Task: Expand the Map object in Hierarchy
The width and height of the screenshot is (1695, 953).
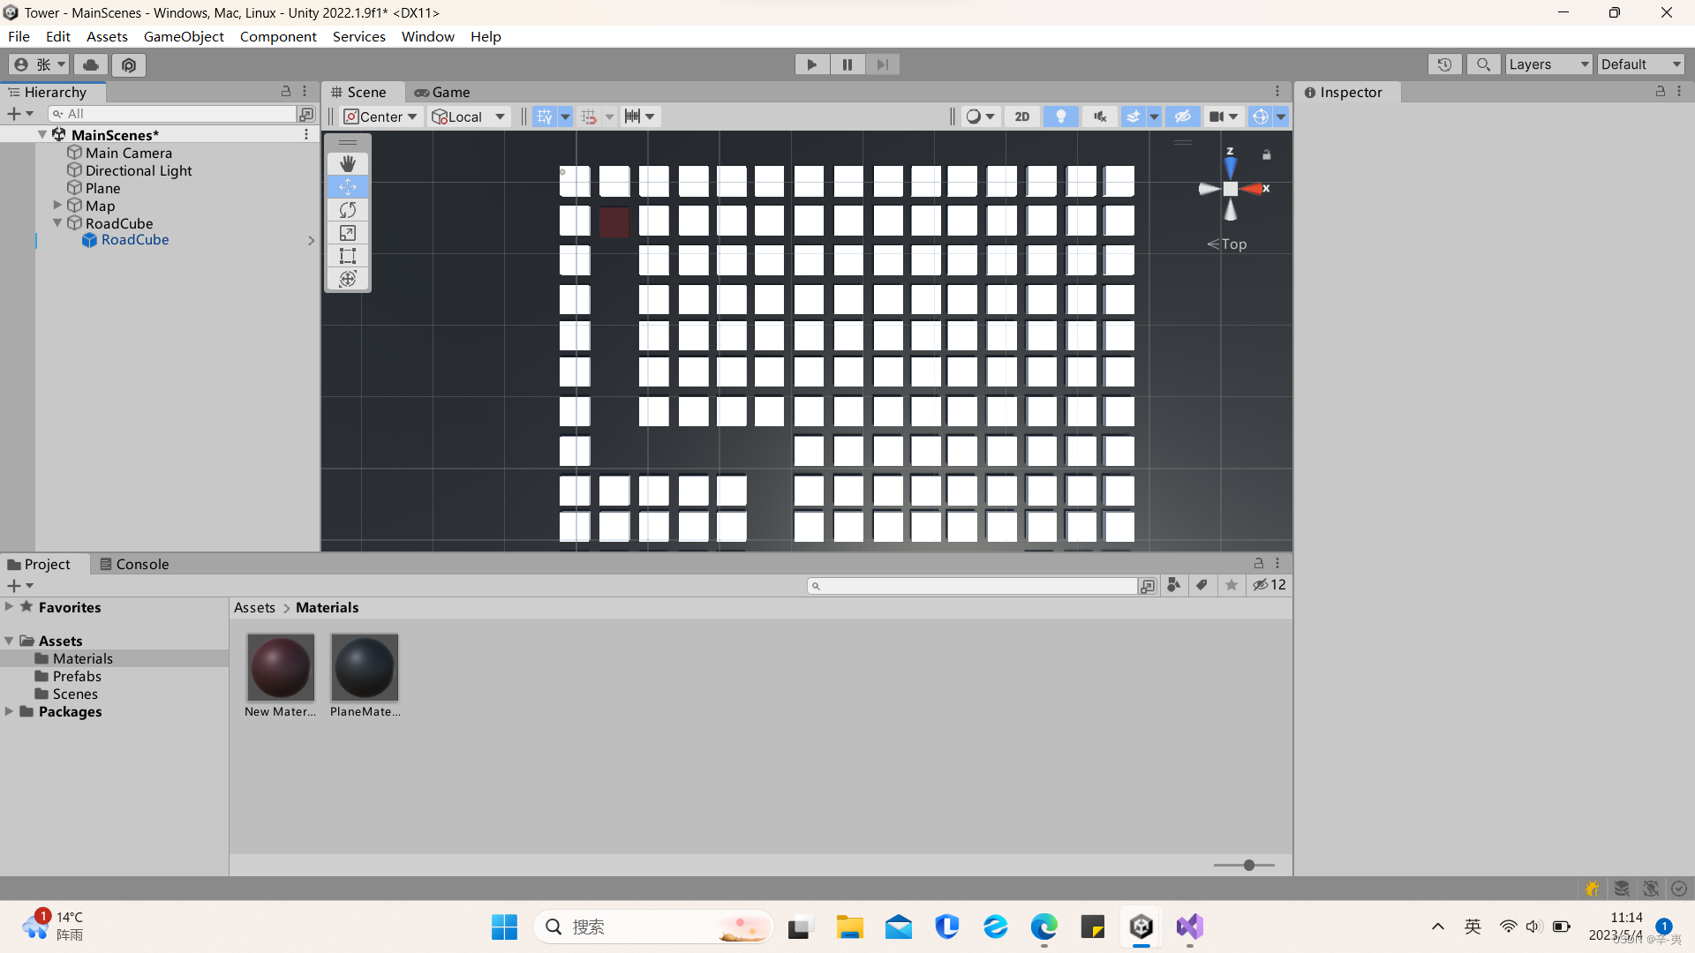Action: 57,206
